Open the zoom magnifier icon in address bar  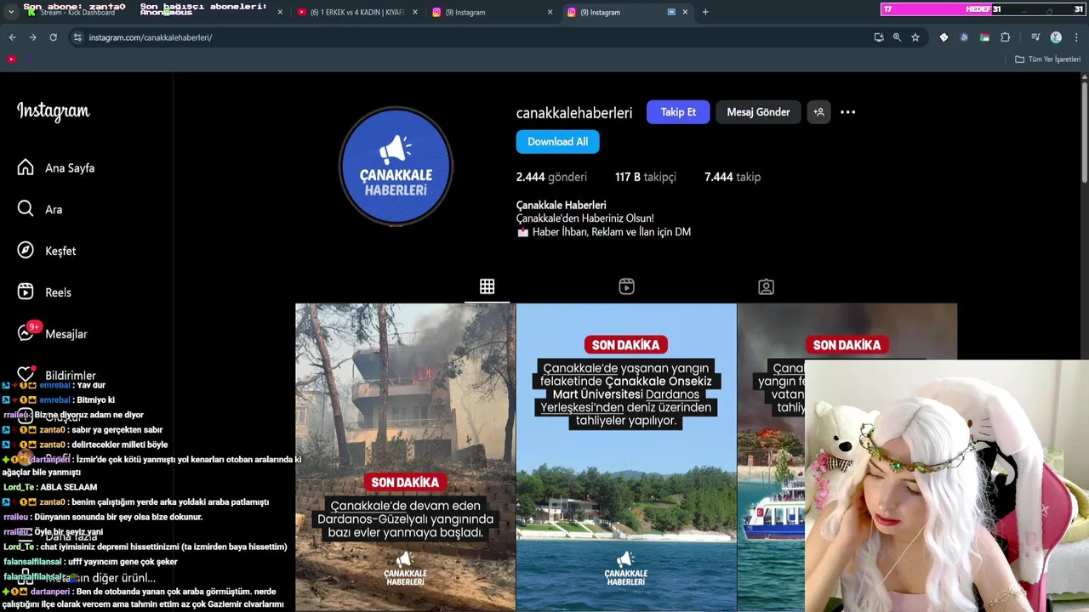897,37
